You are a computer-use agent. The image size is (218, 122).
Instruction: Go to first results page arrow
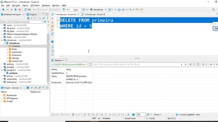tap(102, 115)
